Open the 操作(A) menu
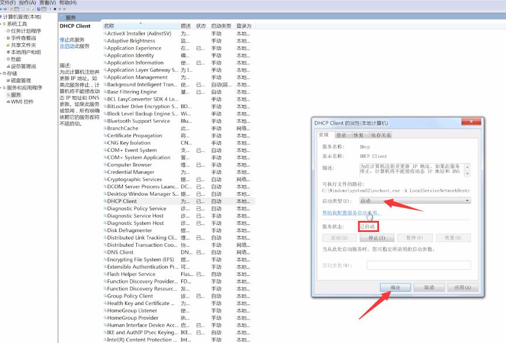The width and height of the screenshot is (506, 343). (x=27, y=2)
